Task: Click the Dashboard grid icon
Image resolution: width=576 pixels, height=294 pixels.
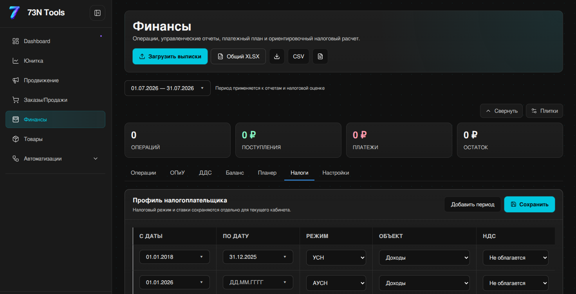Action: (16, 41)
